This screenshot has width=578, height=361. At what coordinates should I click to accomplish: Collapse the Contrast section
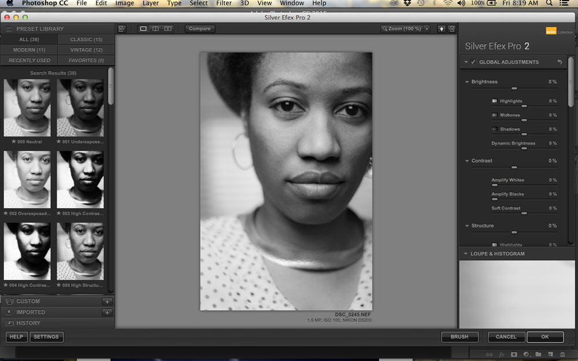pos(467,161)
